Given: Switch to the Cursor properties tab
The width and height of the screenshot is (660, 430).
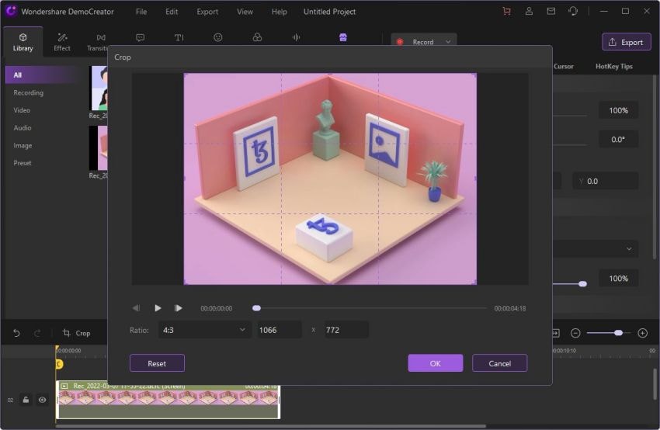Looking at the screenshot, I should [563, 67].
